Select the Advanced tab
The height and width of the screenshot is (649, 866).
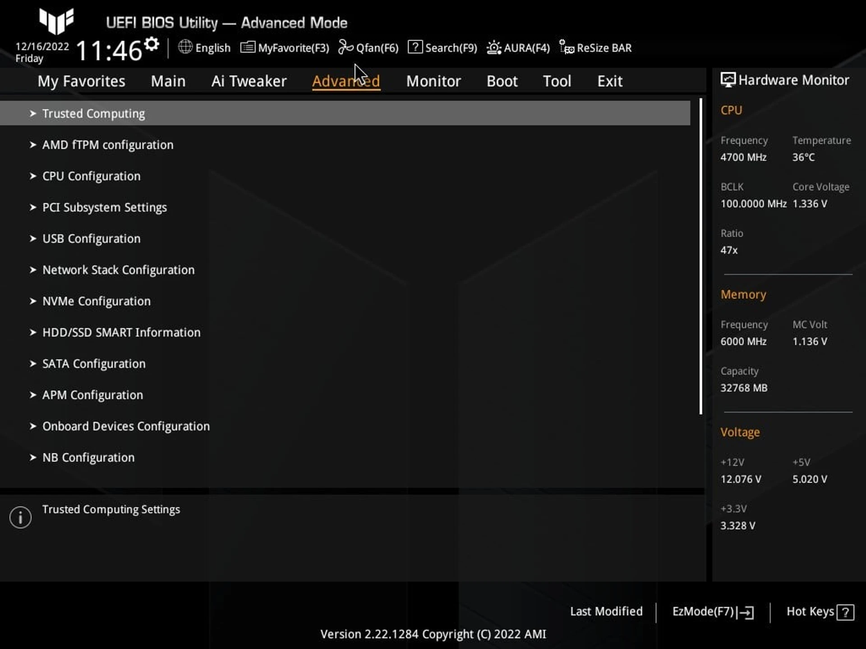click(x=346, y=81)
